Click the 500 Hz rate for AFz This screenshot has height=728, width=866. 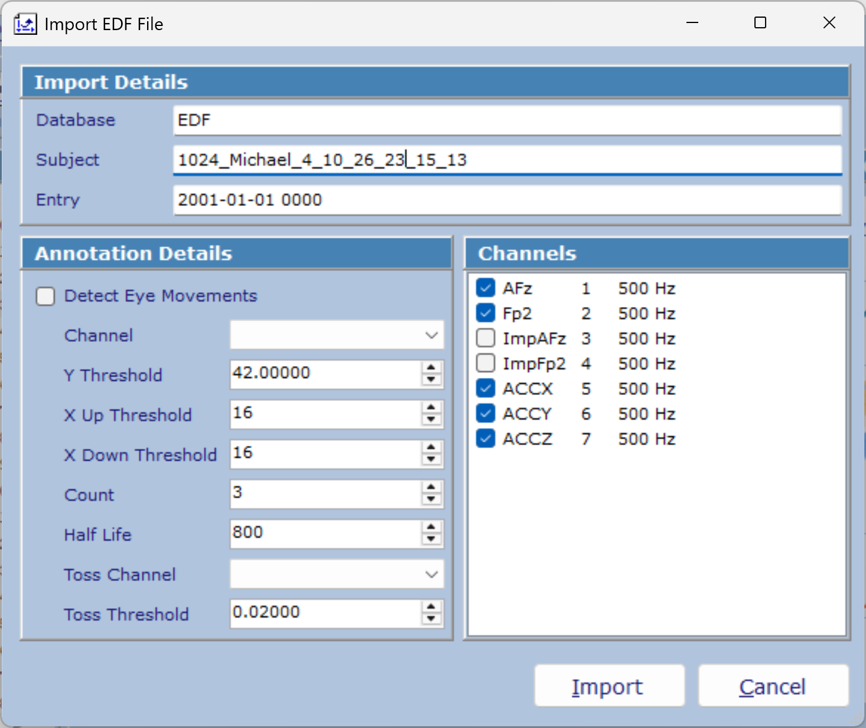point(647,288)
